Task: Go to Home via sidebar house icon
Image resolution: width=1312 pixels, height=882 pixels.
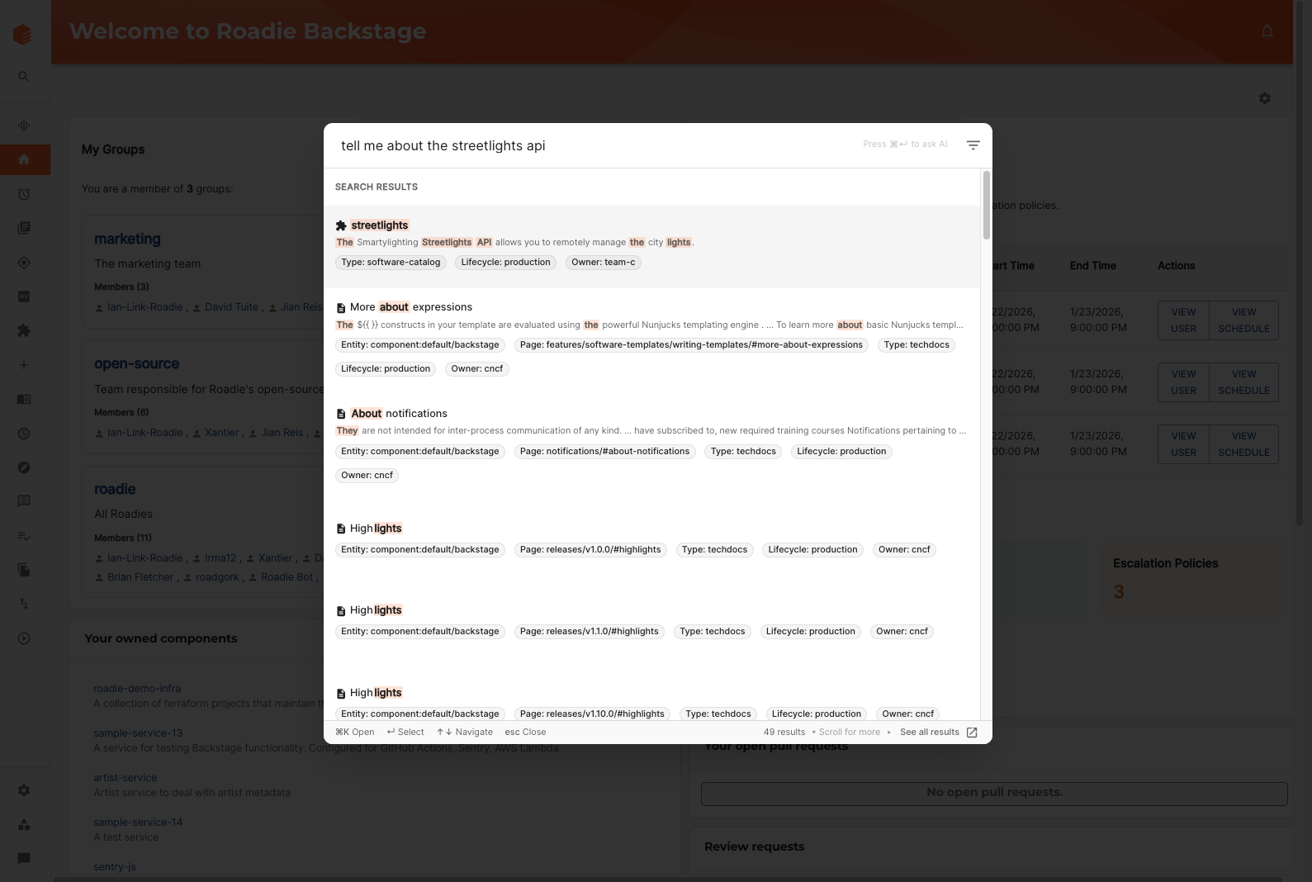Action: click(x=24, y=159)
